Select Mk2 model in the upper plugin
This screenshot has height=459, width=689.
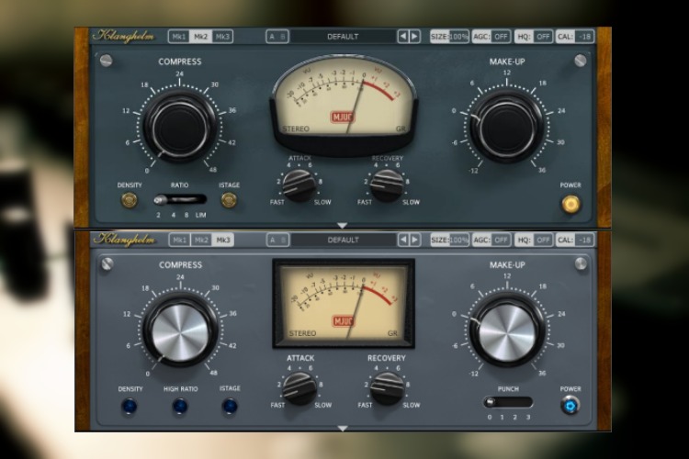pyautogui.click(x=200, y=37)
